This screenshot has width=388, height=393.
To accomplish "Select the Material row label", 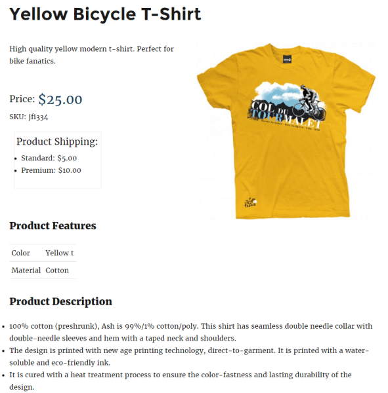I will 26,271.
